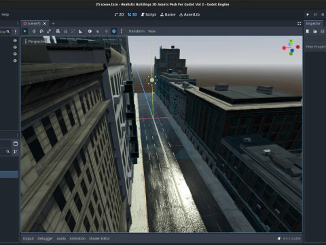The image size is (326, 245).
Task: Open the Perspective viewport menu
Action: tap(35, 42)
